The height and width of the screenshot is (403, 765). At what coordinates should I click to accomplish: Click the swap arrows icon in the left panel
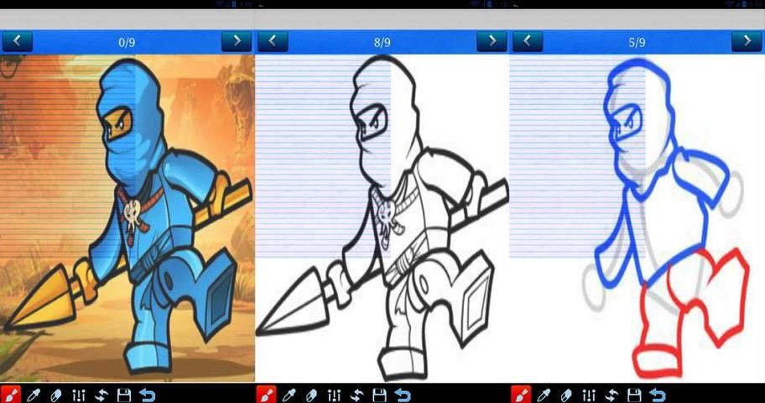tap(101, 394)
